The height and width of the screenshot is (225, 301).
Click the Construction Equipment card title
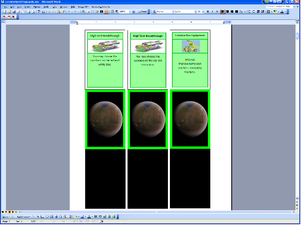pos(190,35)
